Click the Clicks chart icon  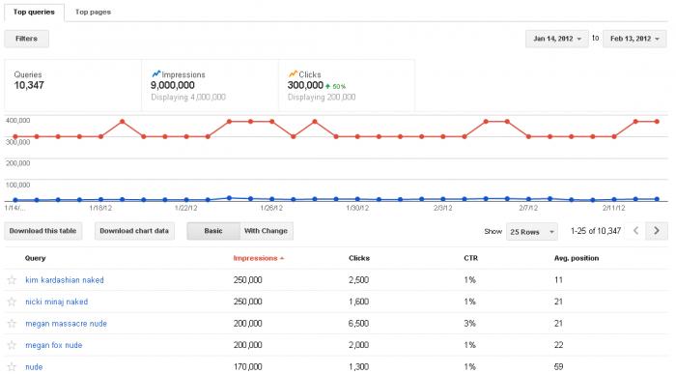click(x=294, y=73)
